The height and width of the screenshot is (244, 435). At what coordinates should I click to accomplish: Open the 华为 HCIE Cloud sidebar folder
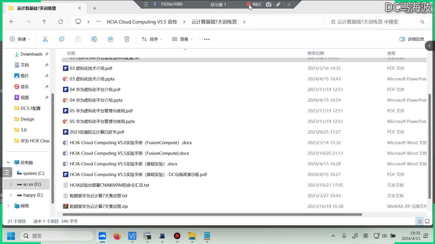click(x=32, y=141)
